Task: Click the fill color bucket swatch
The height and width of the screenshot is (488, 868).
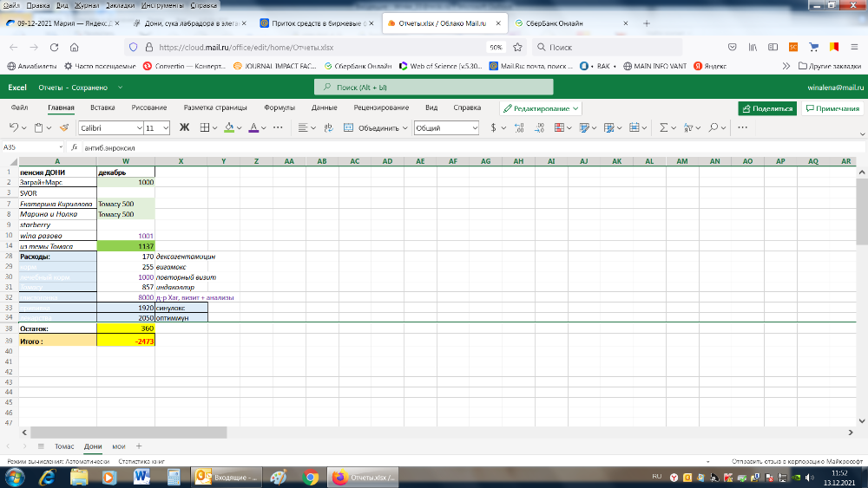Action: tap(228, 127)
